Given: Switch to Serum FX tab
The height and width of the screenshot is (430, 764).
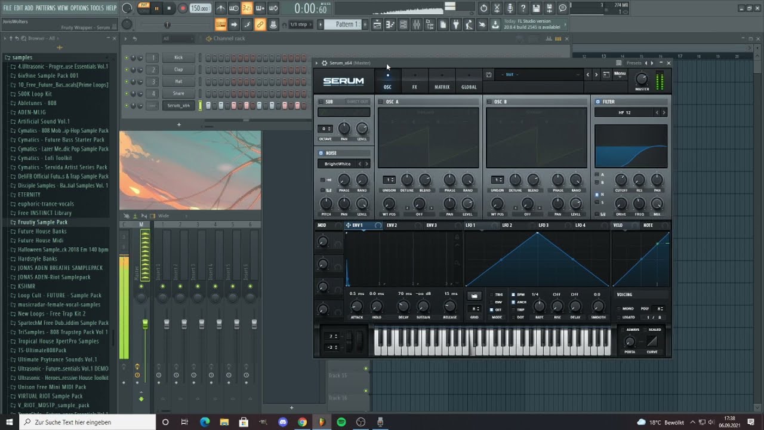Looking at the screenshot, I should [x=414, y=81].
